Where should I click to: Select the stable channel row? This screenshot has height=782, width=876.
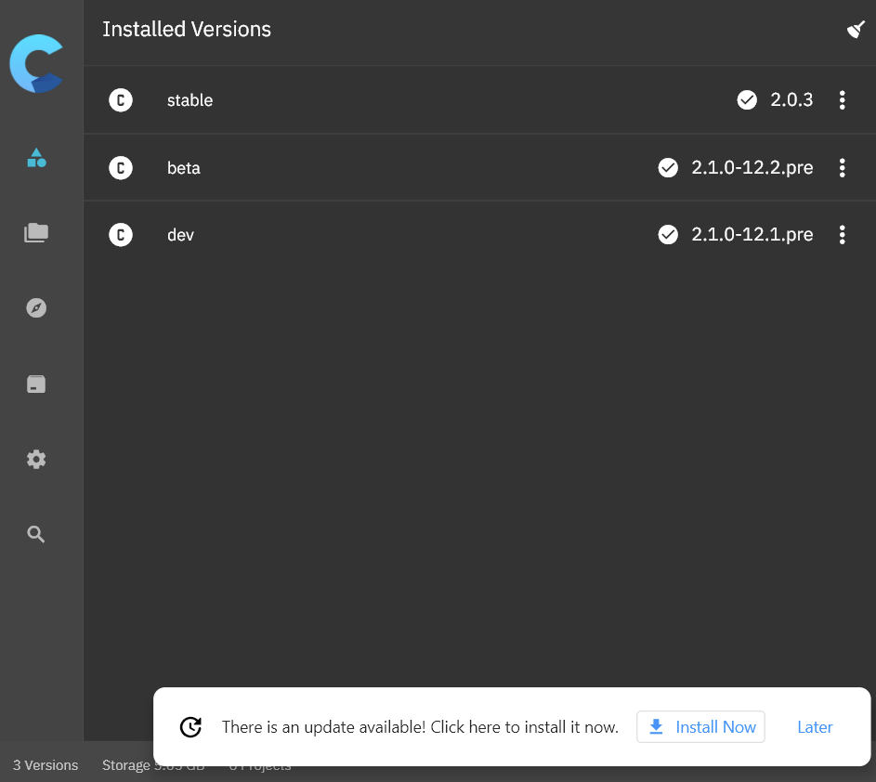[x=479, y=100]
